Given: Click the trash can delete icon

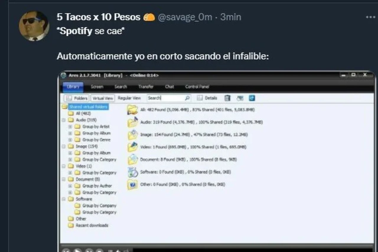Looking at the screenshot, I should (227, 98).
